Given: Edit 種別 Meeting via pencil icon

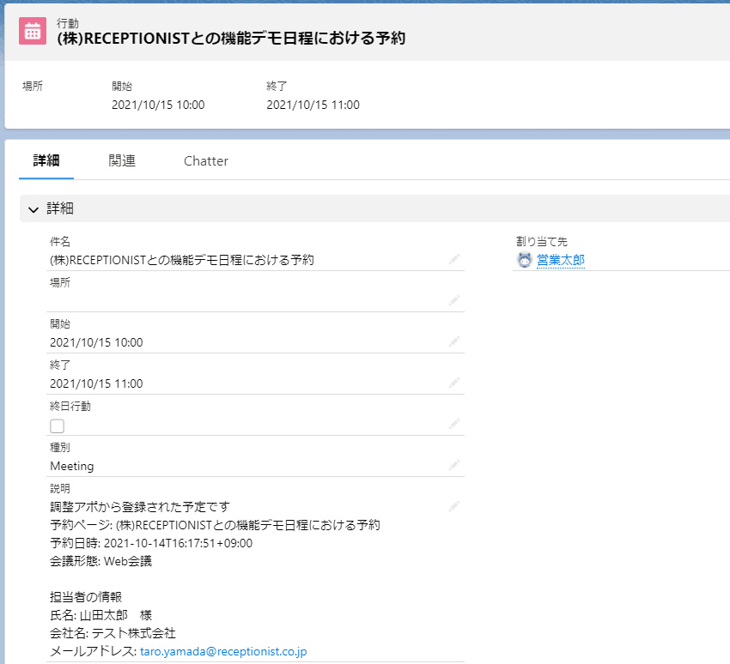Looking at the screenshot, I should point(453,465).
